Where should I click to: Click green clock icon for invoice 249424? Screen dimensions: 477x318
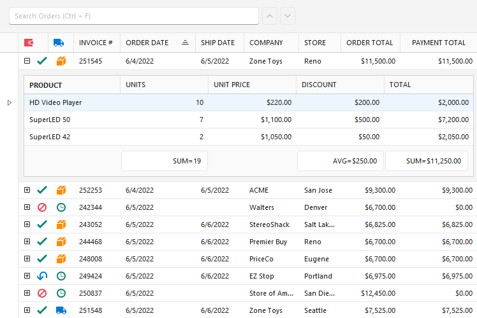pyautogui.click(x=61, y=276)
